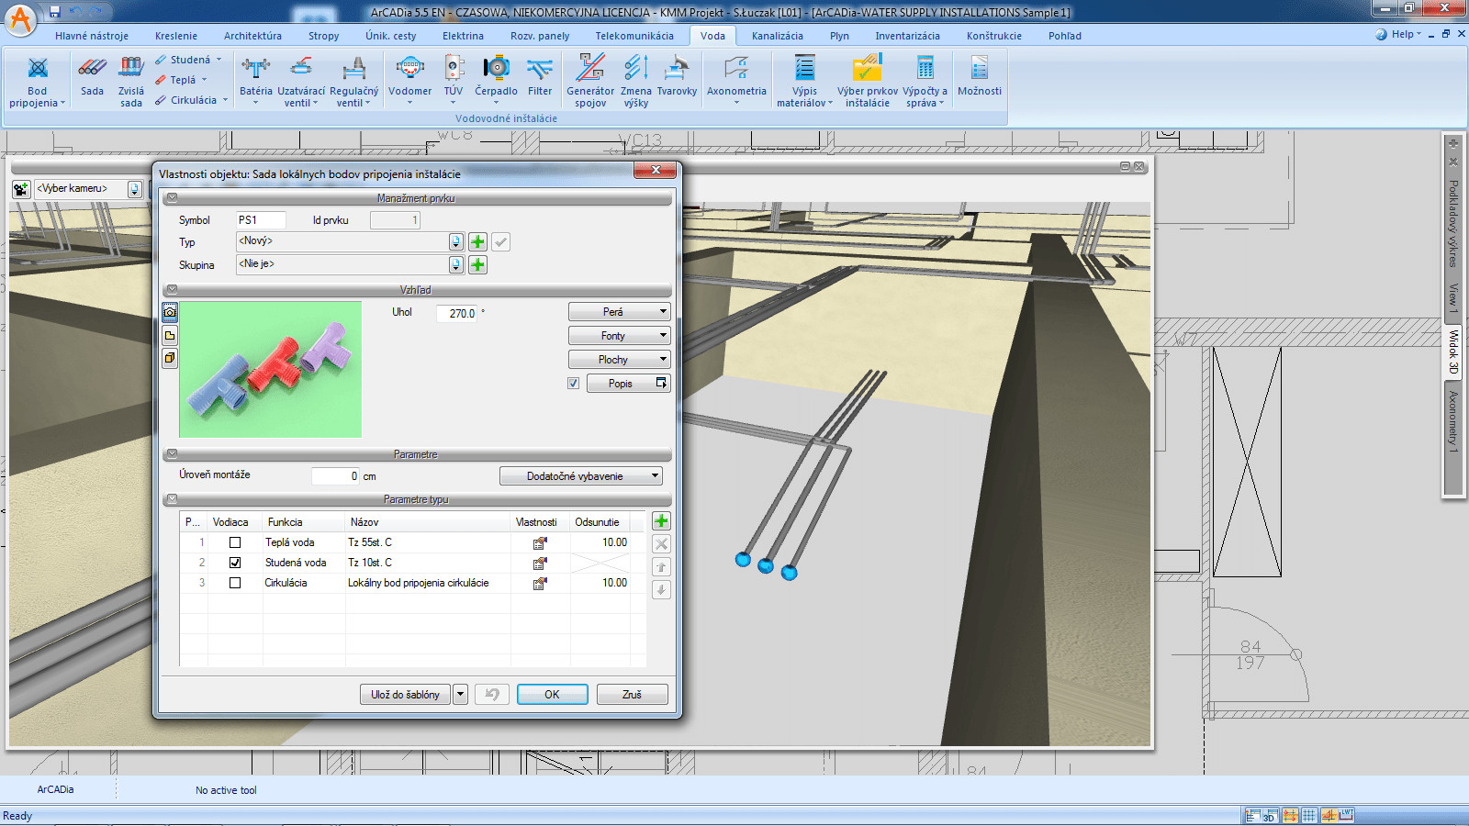The width and height of the screenshot is (1469, 826).
Task: Click the tee fittings preview thumbnail
Action: pos(270,370)
